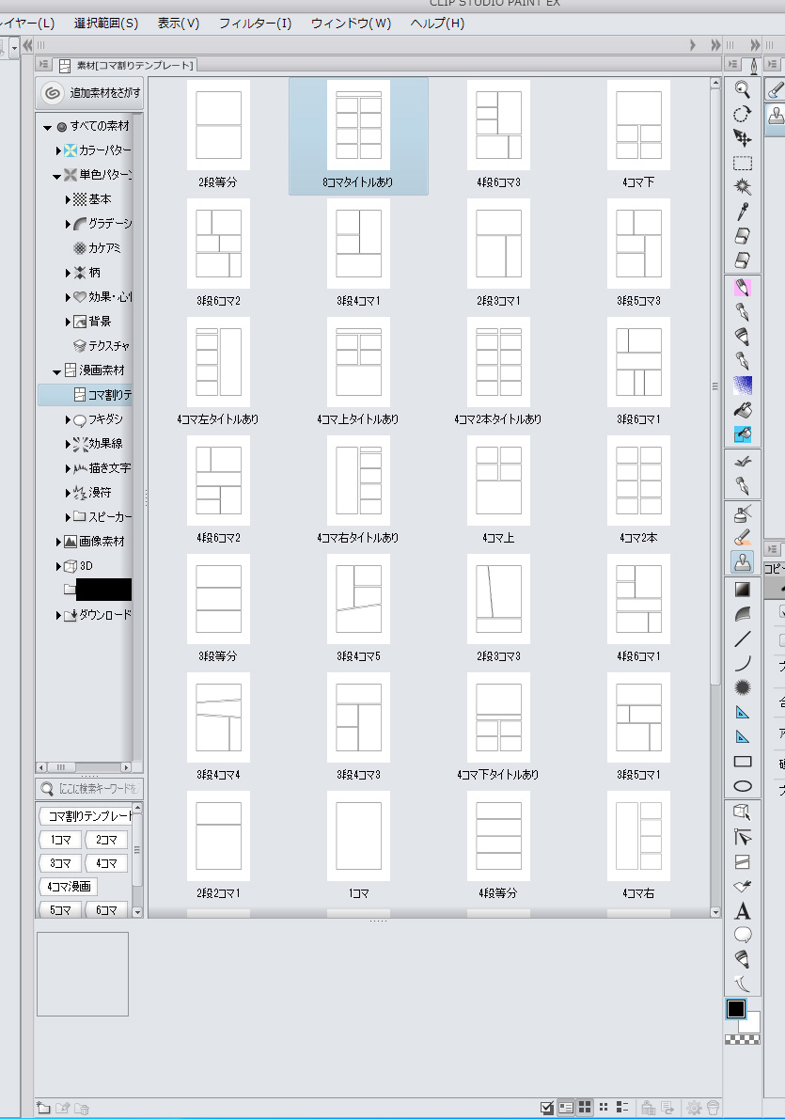Toggle the thumbnail-with-info view button
This screenshot has width=785, height=1119.
[566, 1108]
